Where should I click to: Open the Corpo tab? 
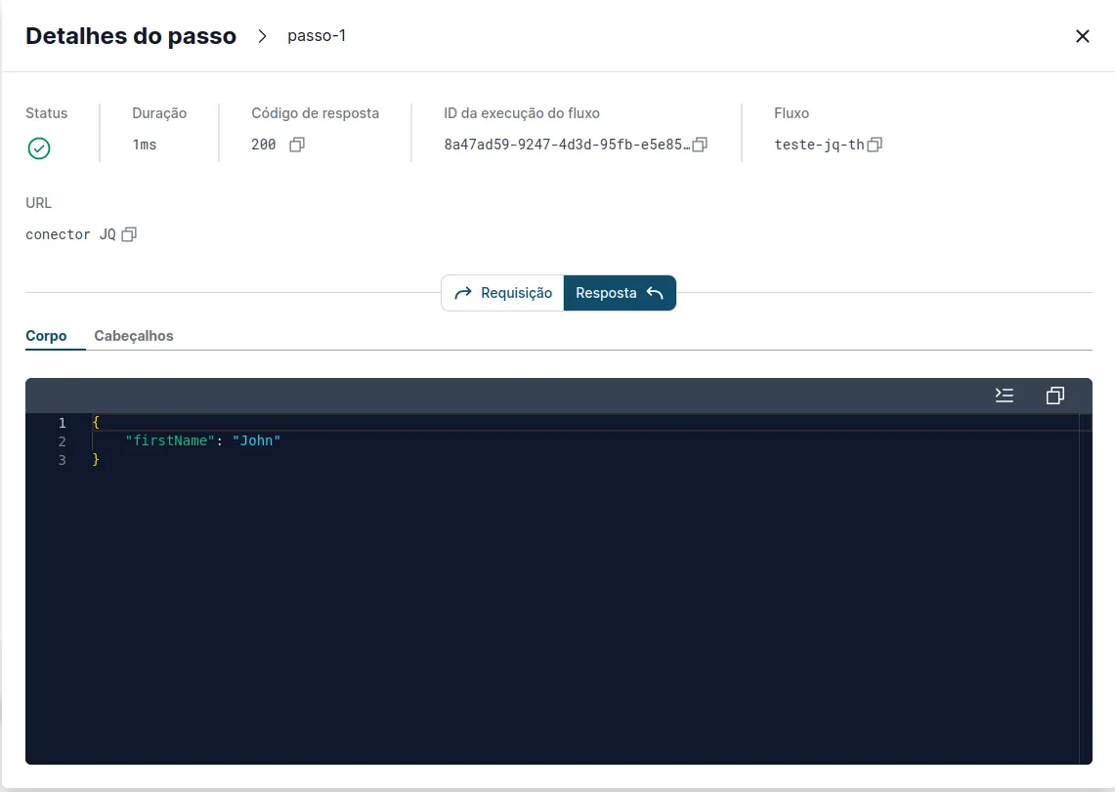pos(46,335)
